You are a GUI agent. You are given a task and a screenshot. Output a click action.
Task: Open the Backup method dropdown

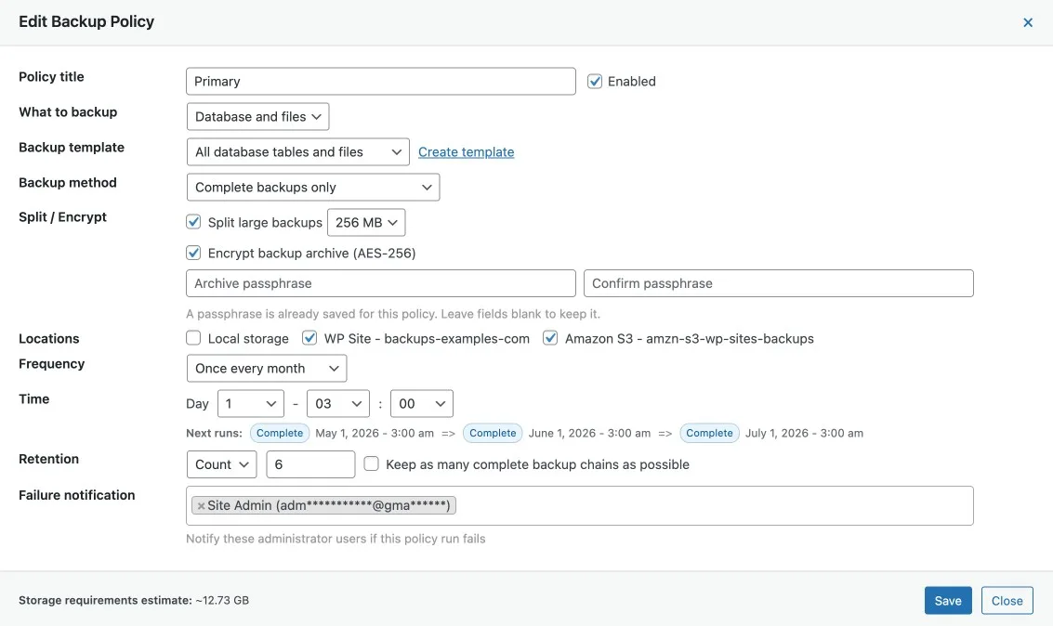point(312,188)
